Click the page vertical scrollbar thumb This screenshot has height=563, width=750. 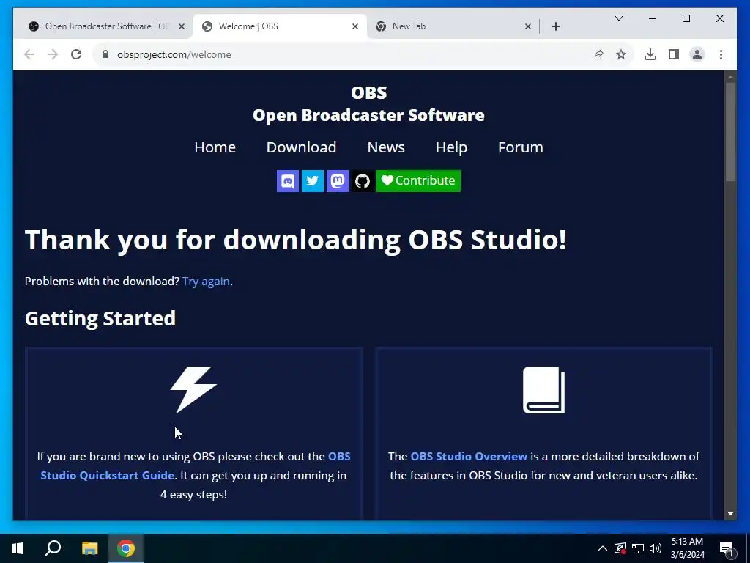point(730,132)
